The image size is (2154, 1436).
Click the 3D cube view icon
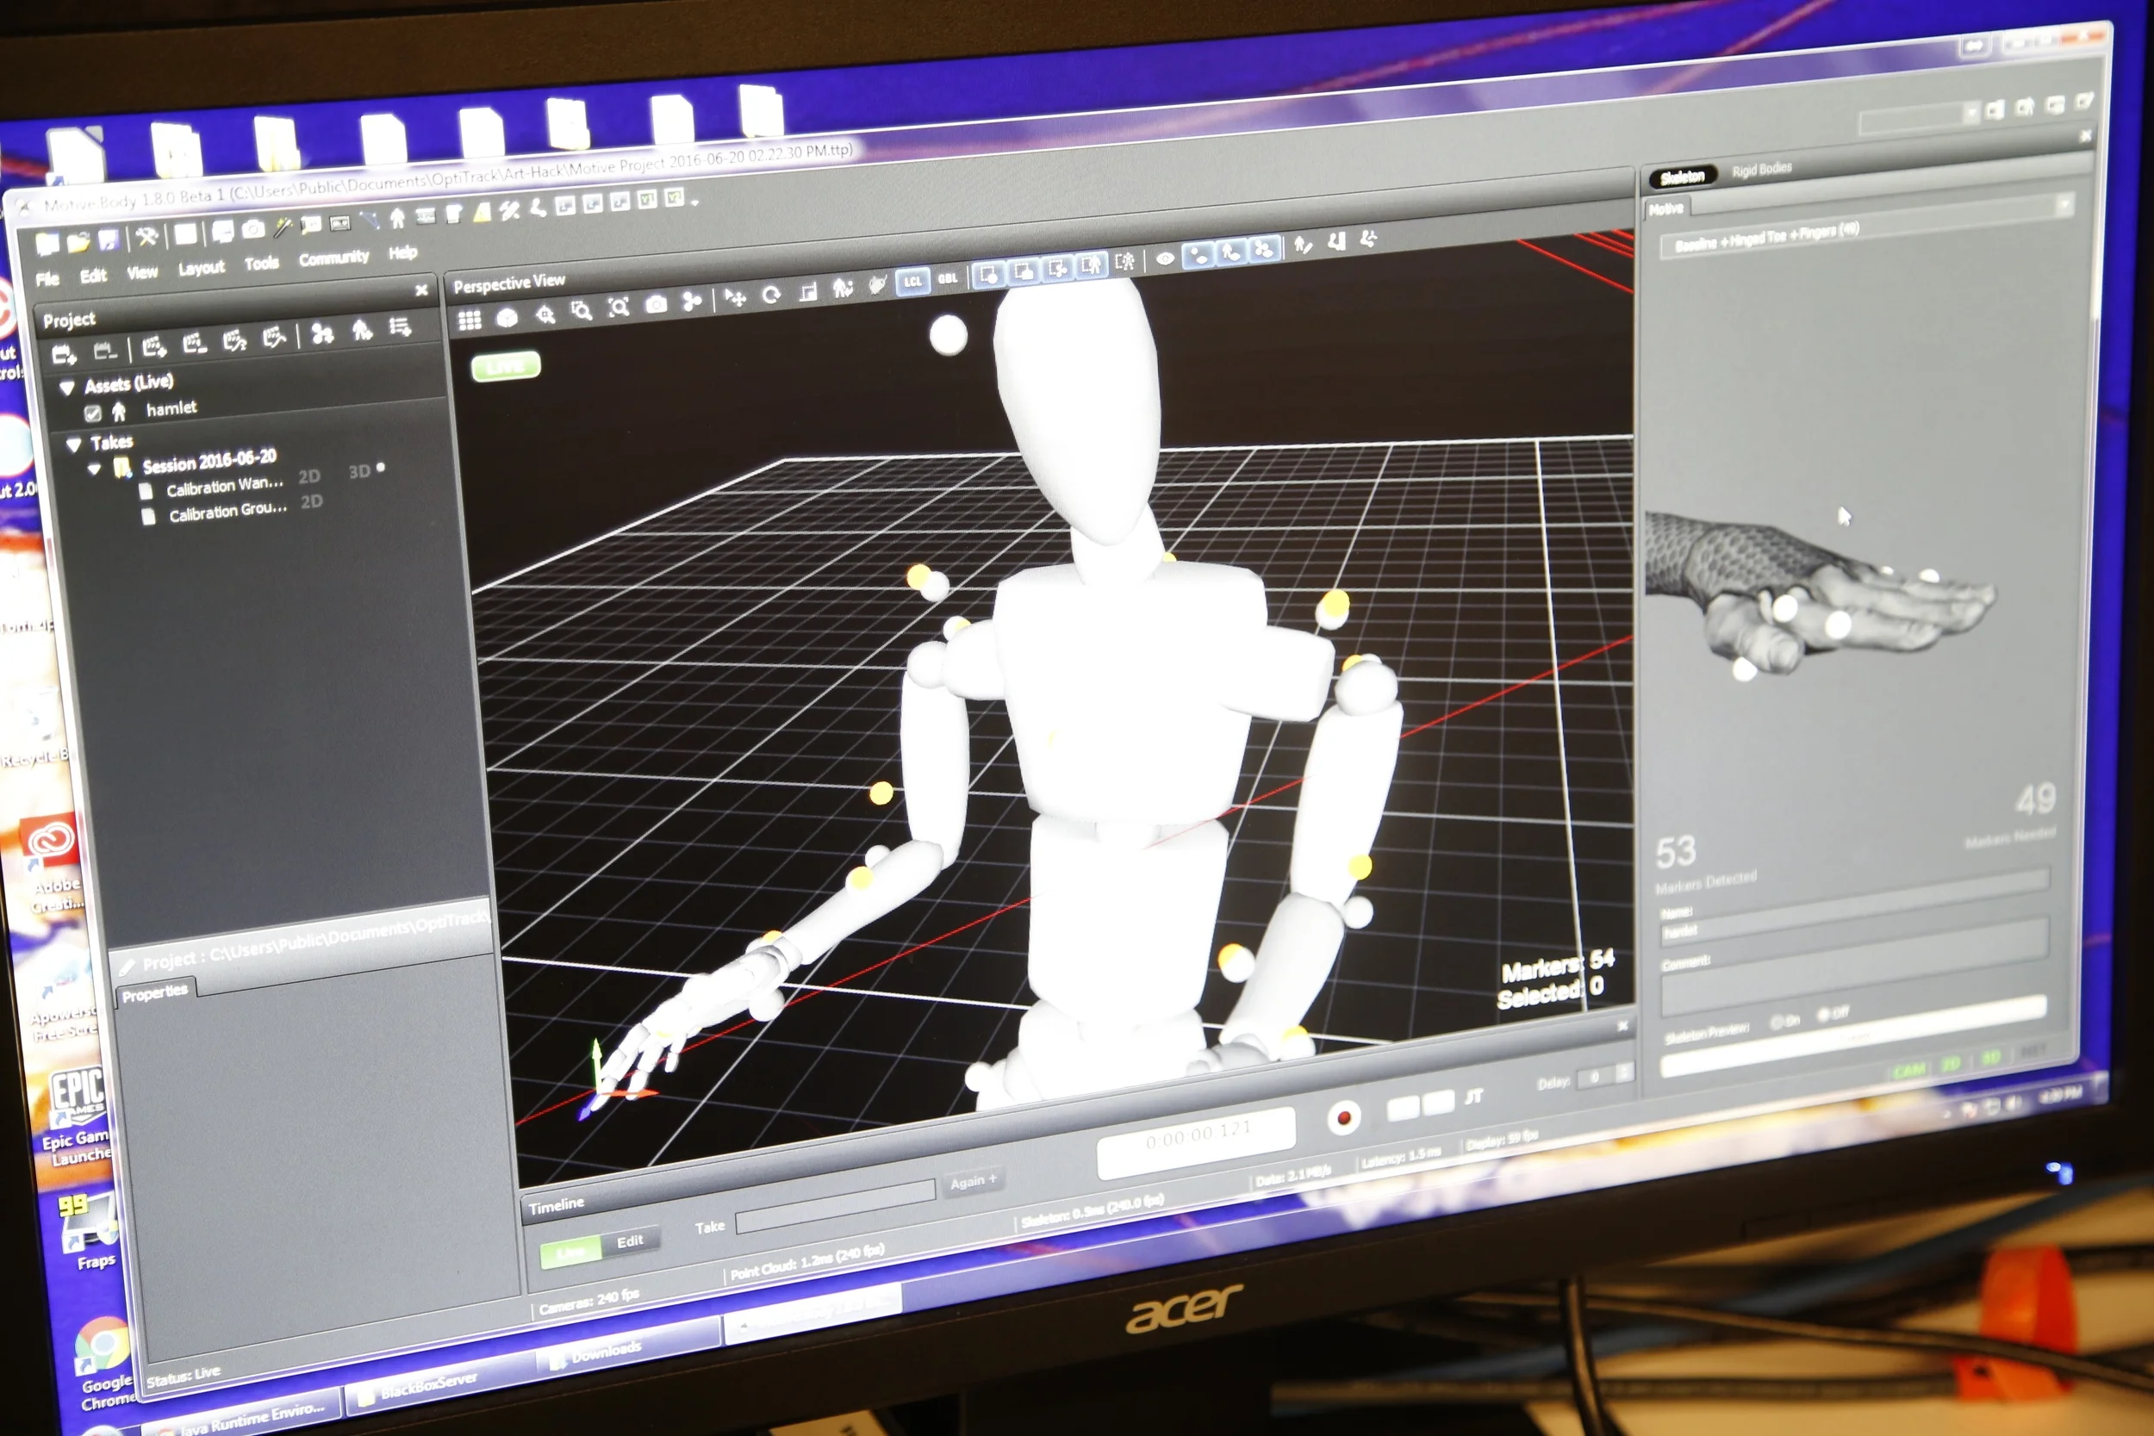[507, 317]
